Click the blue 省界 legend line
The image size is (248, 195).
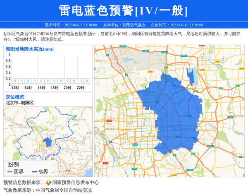click(35, 172)
